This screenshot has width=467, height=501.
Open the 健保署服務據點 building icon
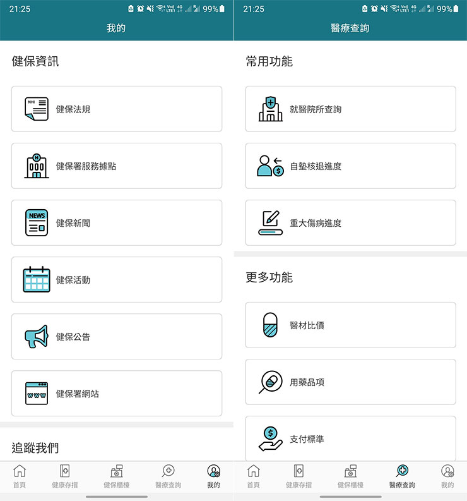37,166
